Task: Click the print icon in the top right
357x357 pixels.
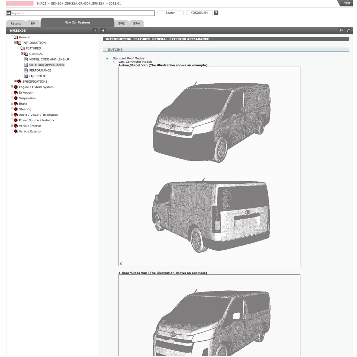Action: pyautogui.click(x=342, y=31)
